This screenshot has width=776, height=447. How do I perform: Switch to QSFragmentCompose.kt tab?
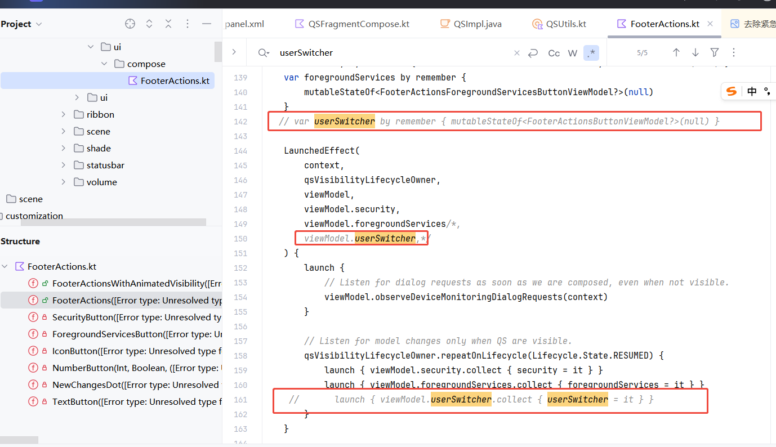click(352, 24)
